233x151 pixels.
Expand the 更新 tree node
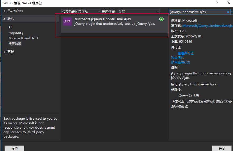point(4,52)
